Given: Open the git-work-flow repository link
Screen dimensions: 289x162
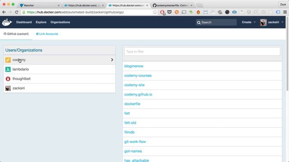Looking at the screenshot, I should pyautogui.click(x=135, y=142).
